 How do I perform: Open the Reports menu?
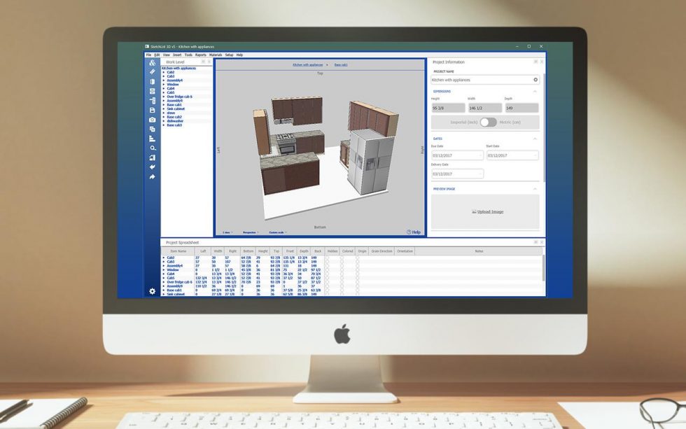tap(200, 55)
